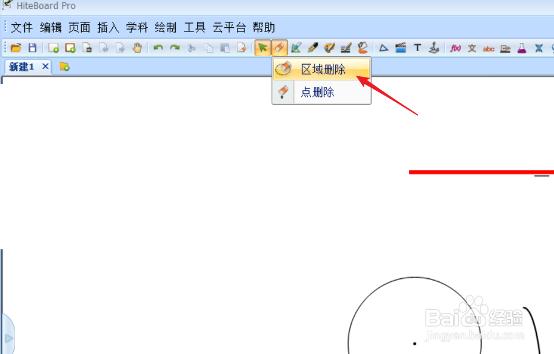
Task: Select the triangle ruler geometry tool
Action: [x=384, y=48]
